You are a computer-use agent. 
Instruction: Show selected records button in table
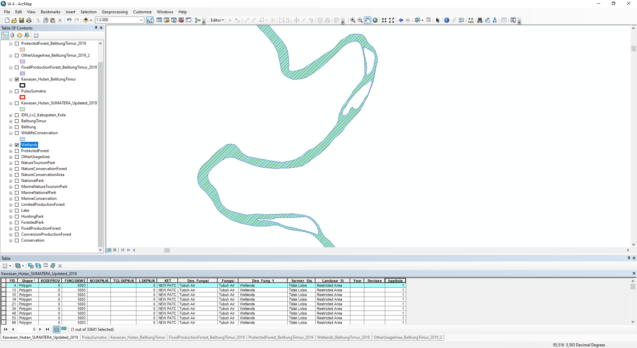pos(64,329)
